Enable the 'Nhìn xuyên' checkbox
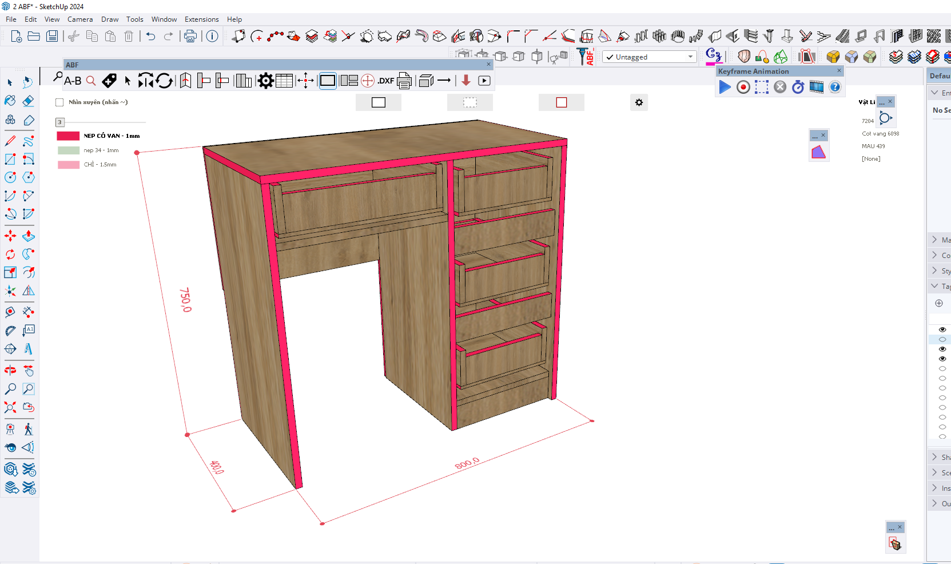The image size is (951, 564). (x=59, y=102)
